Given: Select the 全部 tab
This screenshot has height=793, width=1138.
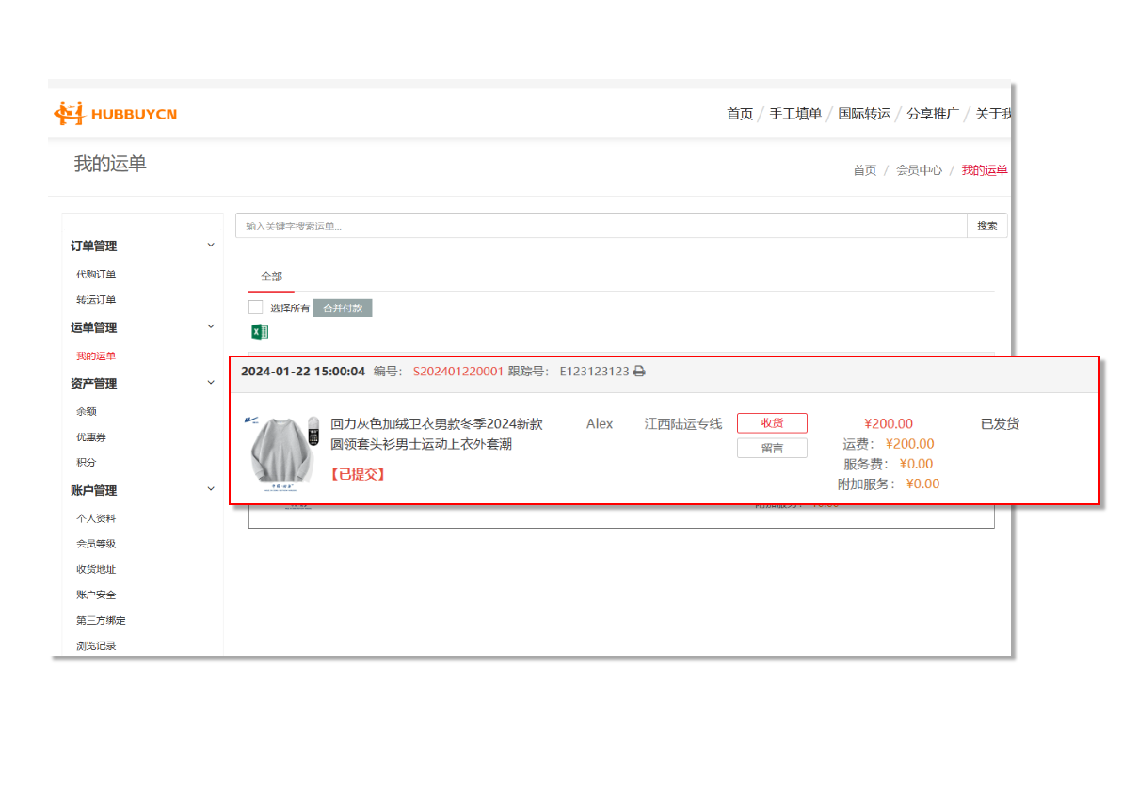Looking at the screenshot, I should [271, 277].
